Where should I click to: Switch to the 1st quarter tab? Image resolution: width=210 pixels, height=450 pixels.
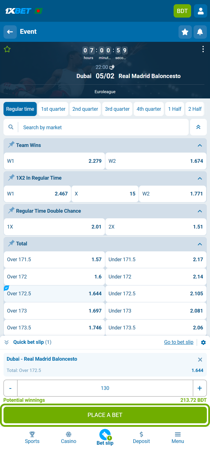pos(53,109)
